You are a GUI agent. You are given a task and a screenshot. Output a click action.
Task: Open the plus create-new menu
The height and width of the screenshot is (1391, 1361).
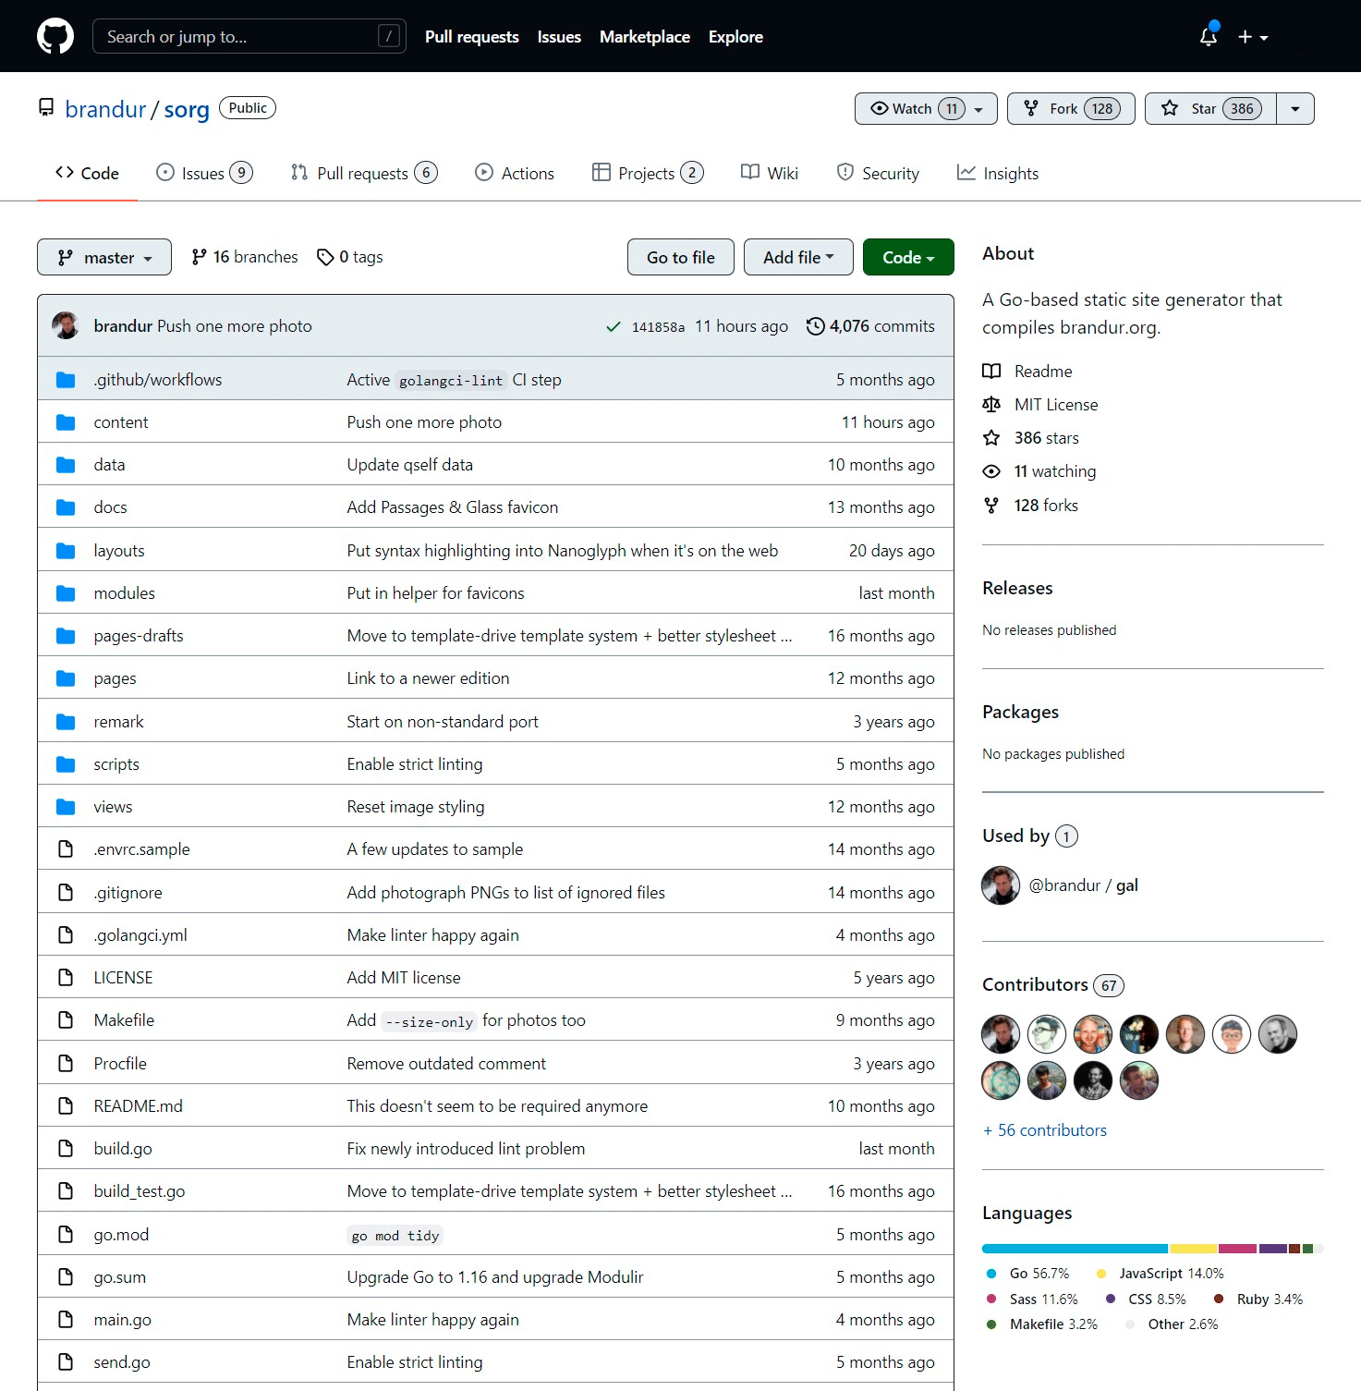tap(1253, 37)
